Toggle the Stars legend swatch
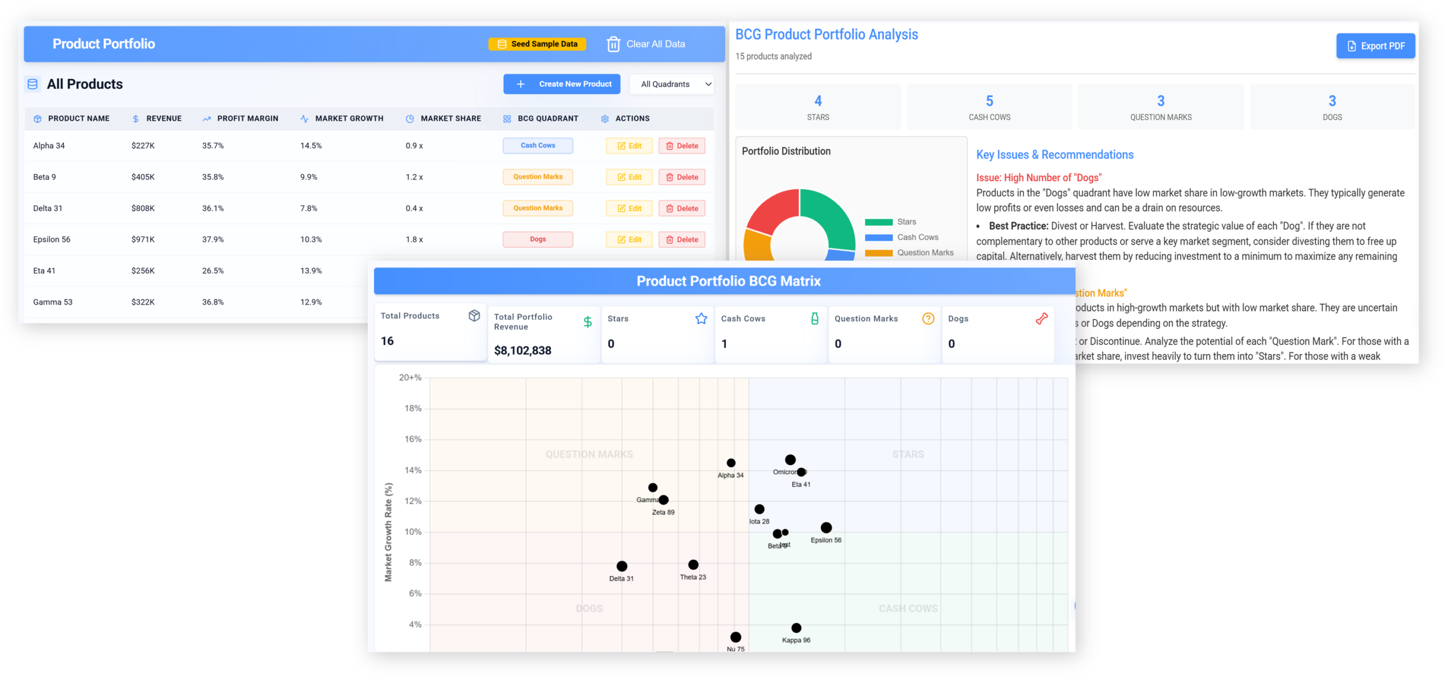This screenshot has height=680, width=1451. pos(878,222)
